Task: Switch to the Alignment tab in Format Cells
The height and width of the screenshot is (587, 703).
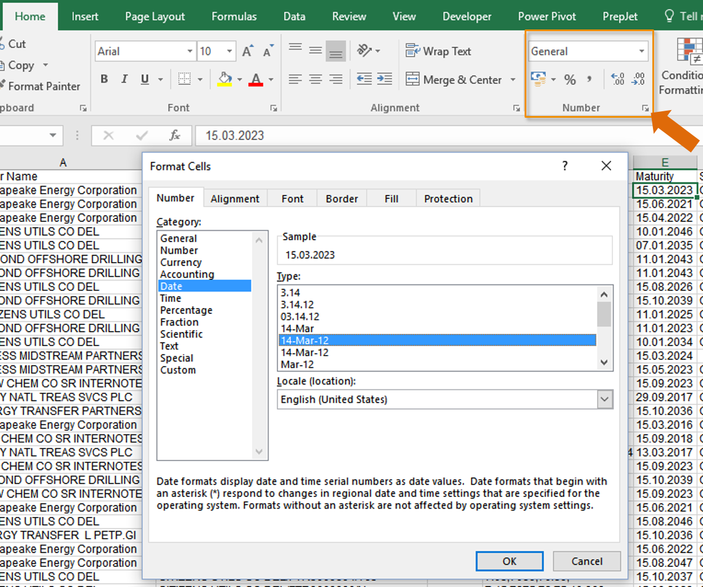Action: point(235,198)
